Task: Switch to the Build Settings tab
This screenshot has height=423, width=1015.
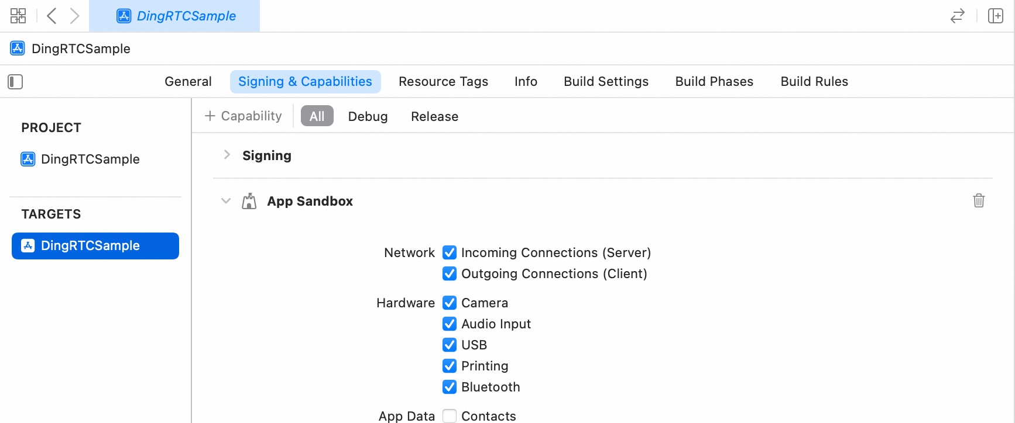Action: click(x=606, y=82)
